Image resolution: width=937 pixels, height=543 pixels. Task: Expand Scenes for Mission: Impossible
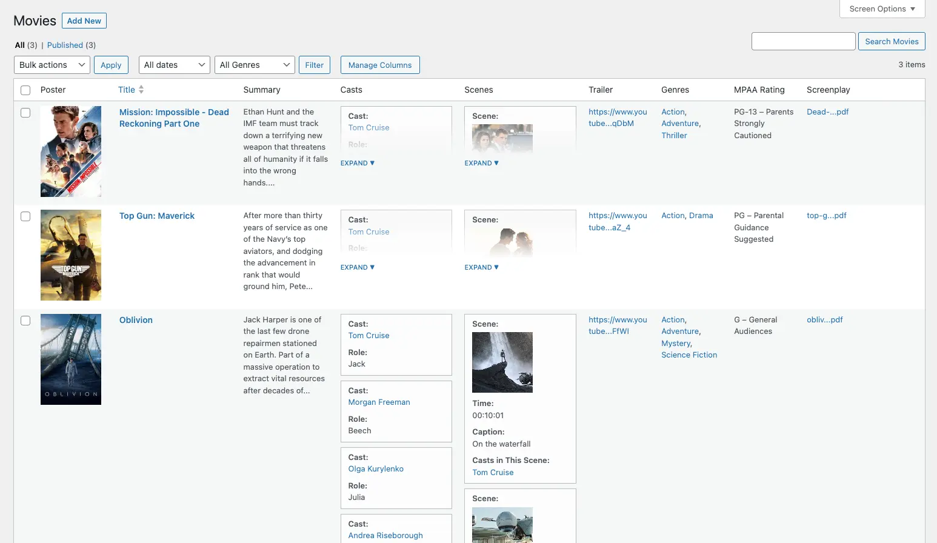(x=482, y=163)
